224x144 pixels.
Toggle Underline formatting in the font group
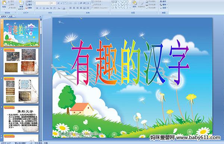44,8
